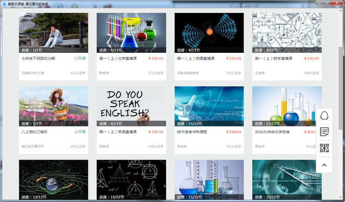Show the QR code icon
Screen dimensions: 345x202
point(324,148)
